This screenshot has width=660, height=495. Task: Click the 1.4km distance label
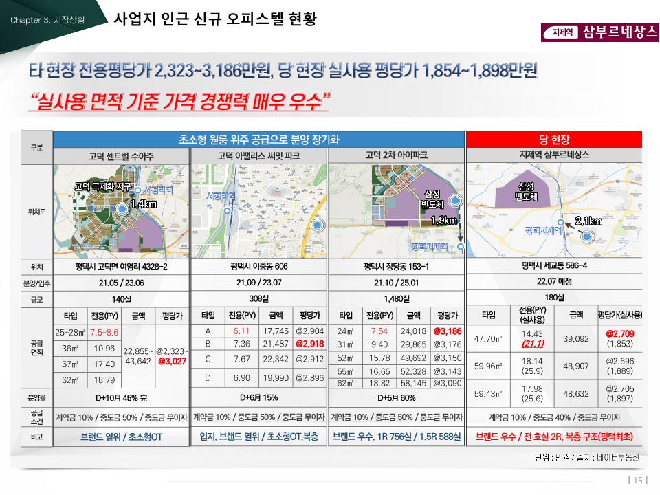tap(144, 204)
